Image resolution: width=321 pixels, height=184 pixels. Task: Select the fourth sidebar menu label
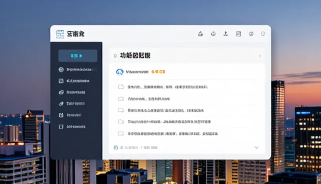coord(75,103)
